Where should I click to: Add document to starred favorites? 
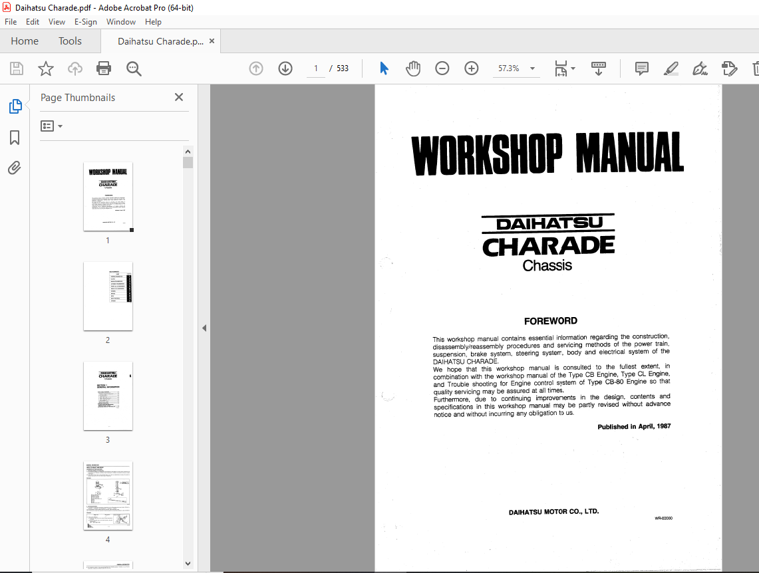click(45, 68)
